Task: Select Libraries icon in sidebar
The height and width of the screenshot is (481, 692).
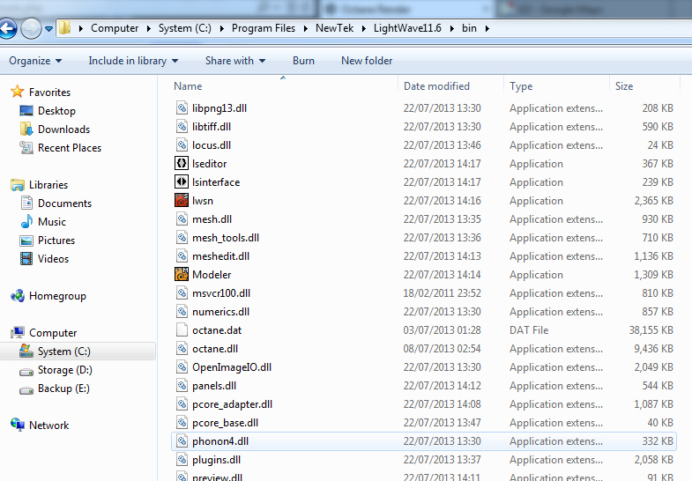Action: pyautogui.click(x=18, y=185)
